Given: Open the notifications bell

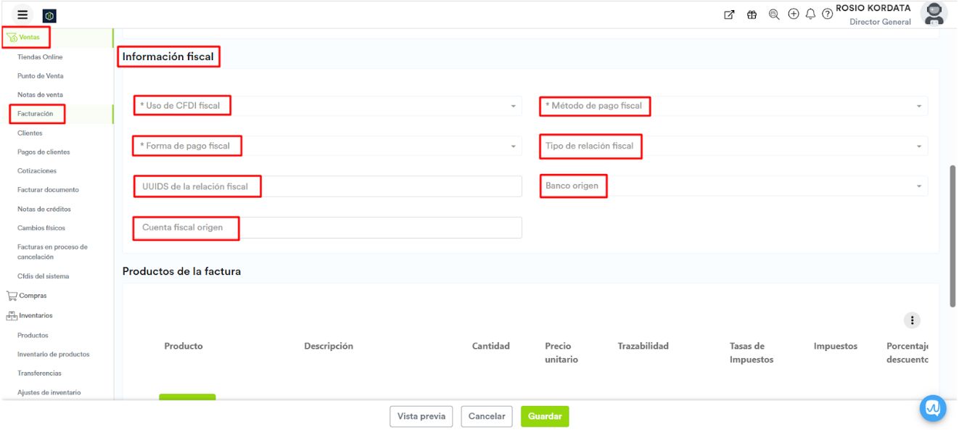Looking at the screenshot, I should click(810, 15).
